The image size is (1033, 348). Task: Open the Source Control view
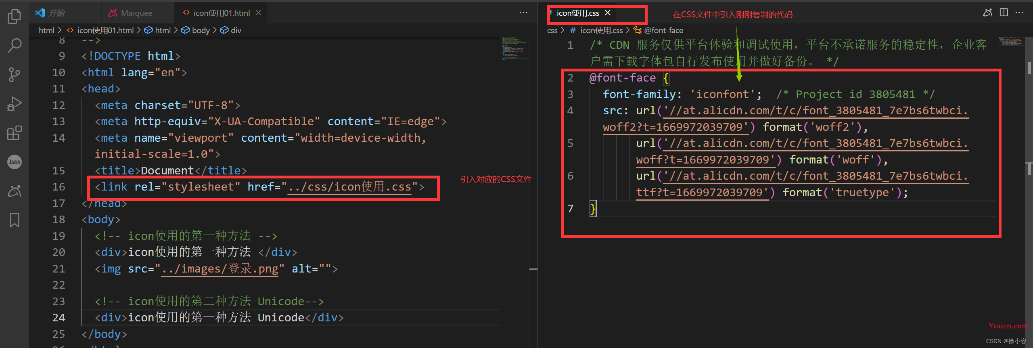click(15, 75)
